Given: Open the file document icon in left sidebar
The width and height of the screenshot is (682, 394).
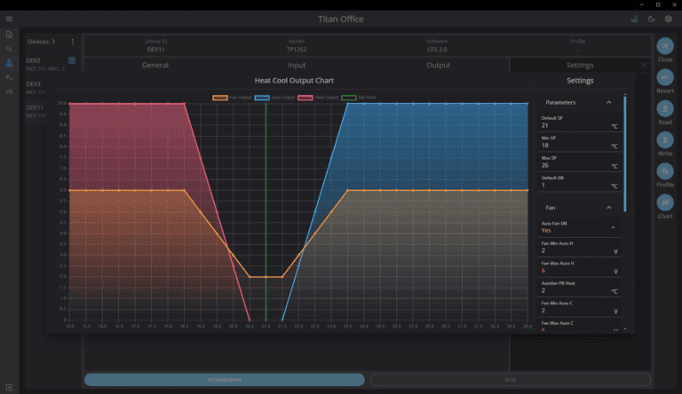Looking at the screenshot, I should [9, 35].
